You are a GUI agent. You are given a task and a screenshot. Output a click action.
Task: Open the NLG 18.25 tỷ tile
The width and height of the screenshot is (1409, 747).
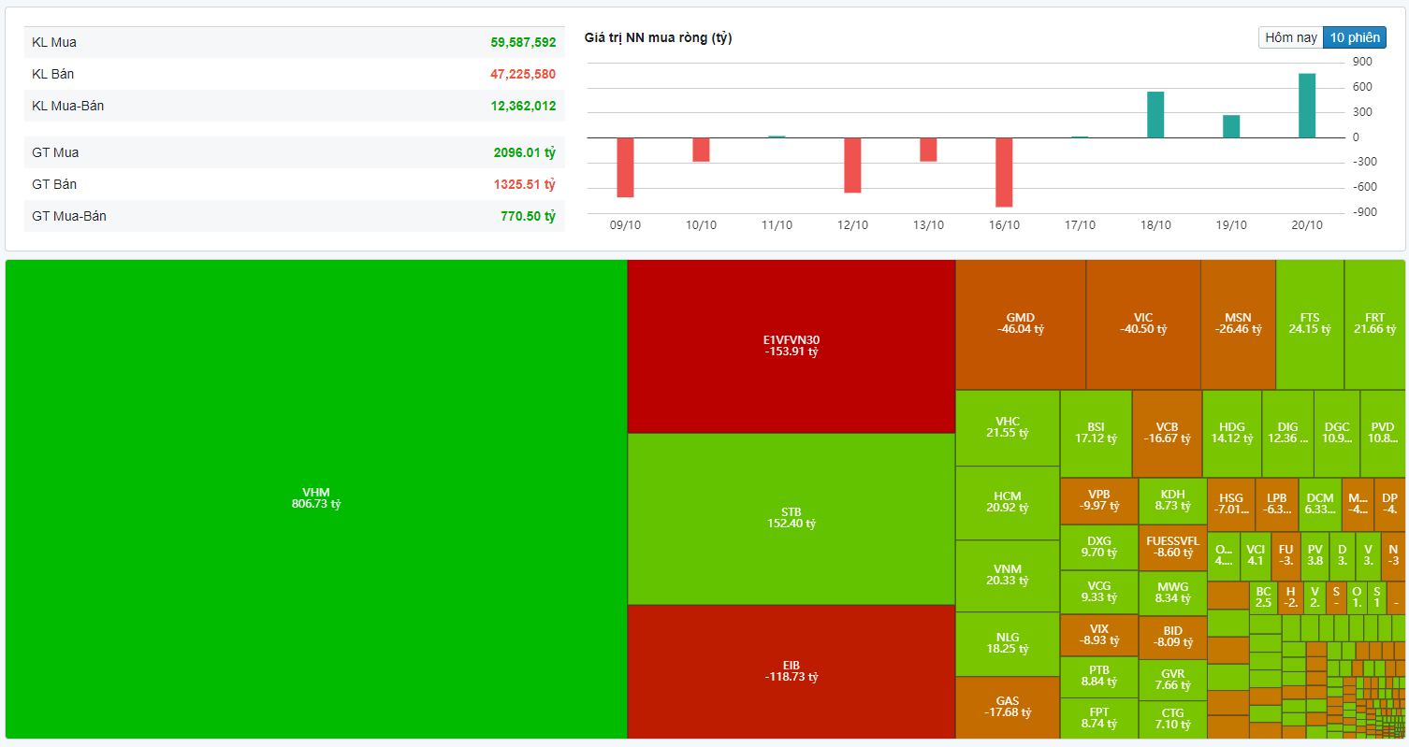1007,644
